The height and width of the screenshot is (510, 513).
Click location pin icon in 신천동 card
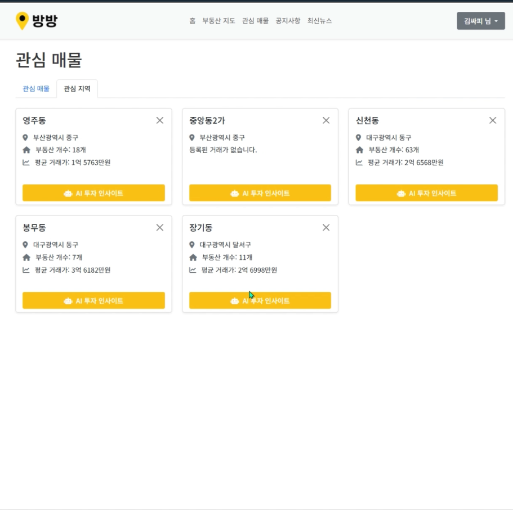[x=359, y=138]
